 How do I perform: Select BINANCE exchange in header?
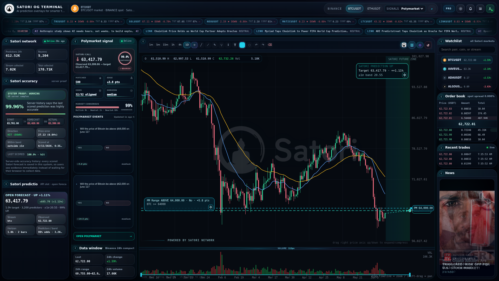335,9
